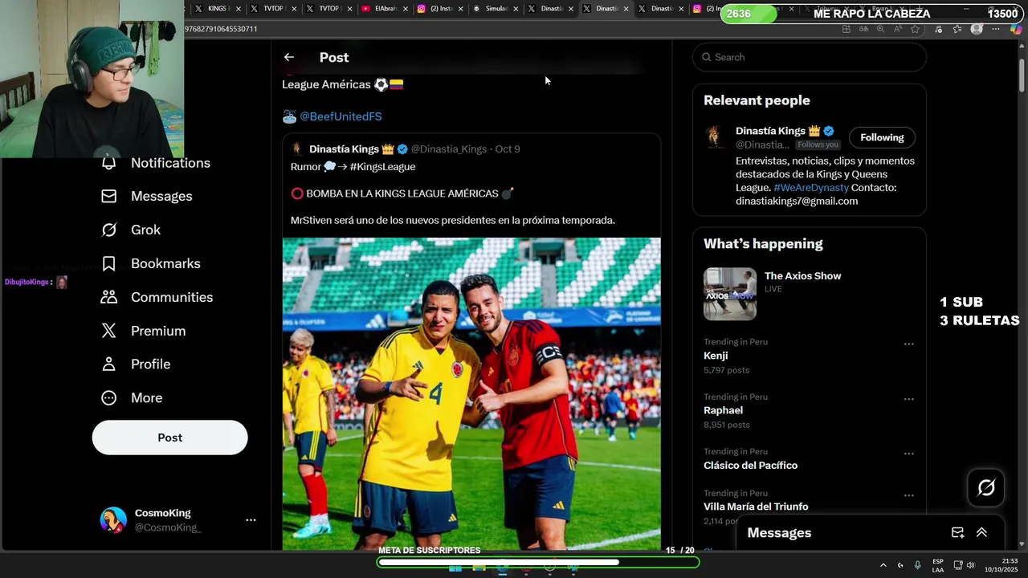Click the Post heading text
1028x578 pixels.
(x=334, y=58)
